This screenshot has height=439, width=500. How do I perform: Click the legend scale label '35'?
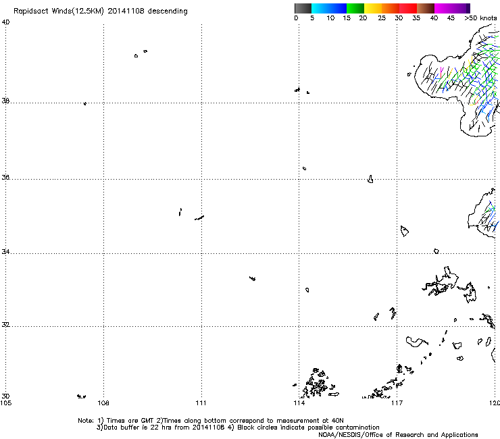416,18
